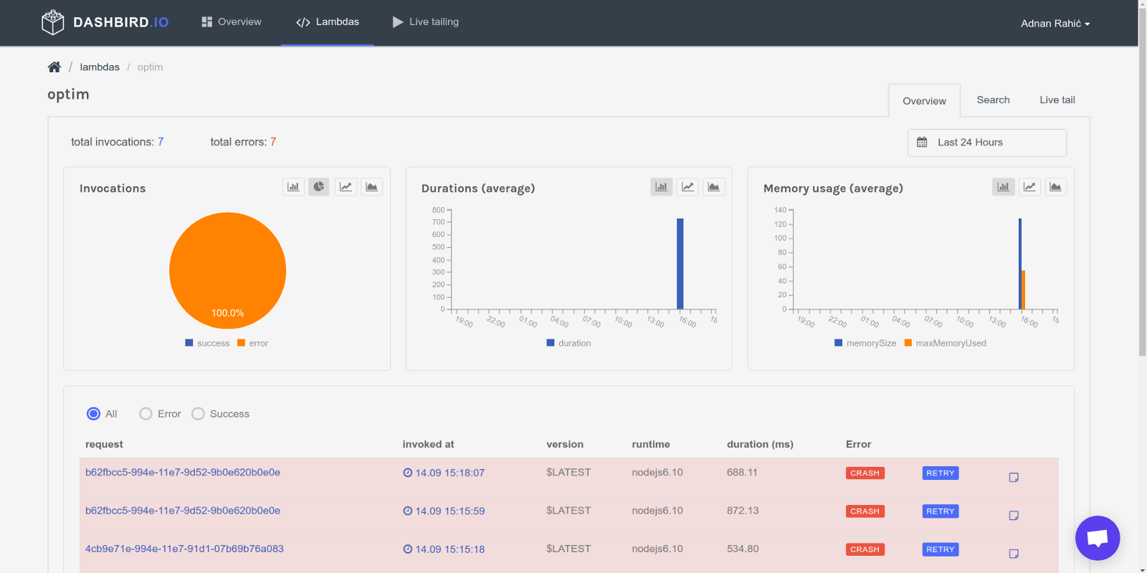Screen dimensions: 1147x573
Task: Select the All radio filter
Action: point(93,414)
